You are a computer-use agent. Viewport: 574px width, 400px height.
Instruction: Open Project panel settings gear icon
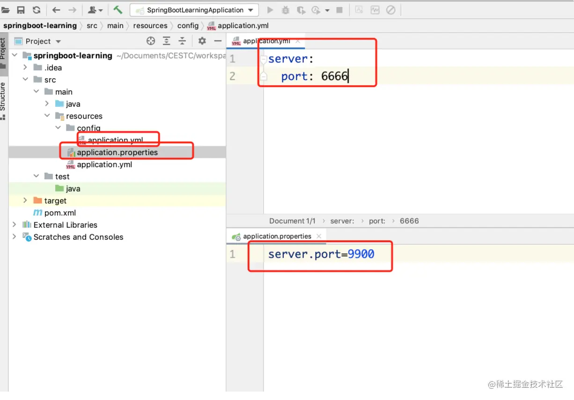[202, 41]
